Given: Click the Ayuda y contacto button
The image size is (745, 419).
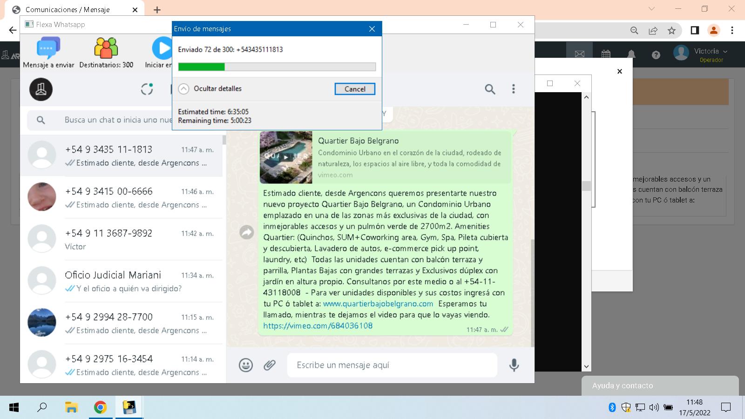Looking at the screenshot, I should (660, 385).
